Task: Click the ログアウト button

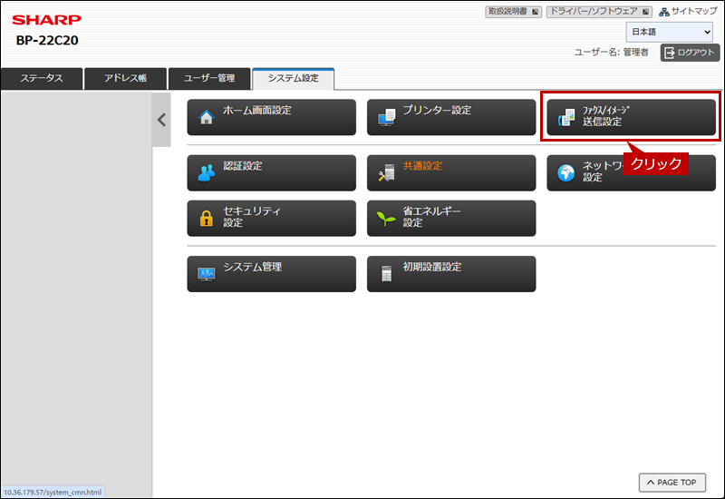Action: 690,53
